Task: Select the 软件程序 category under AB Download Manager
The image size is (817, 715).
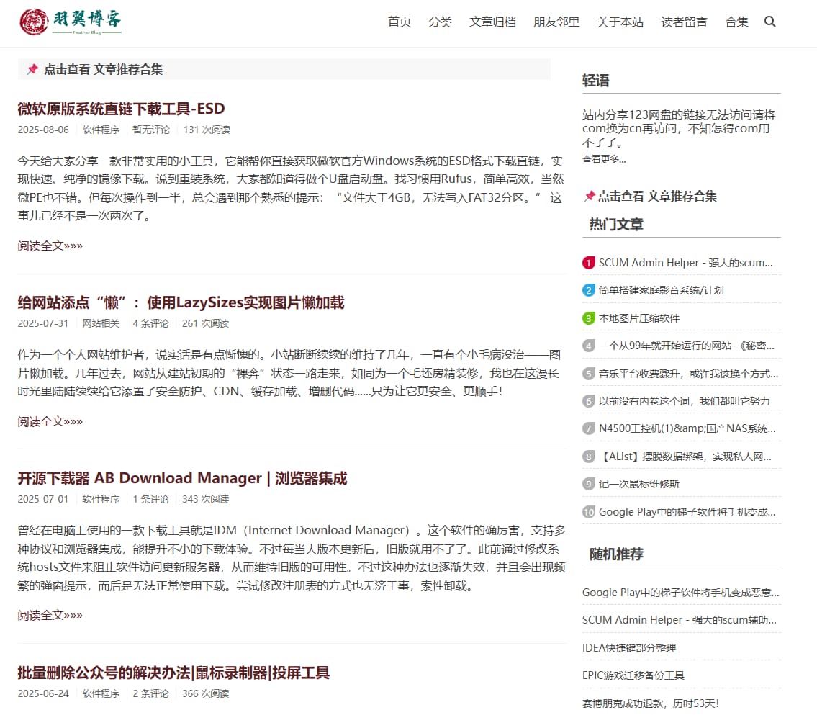Action: (x=101, y=499)
